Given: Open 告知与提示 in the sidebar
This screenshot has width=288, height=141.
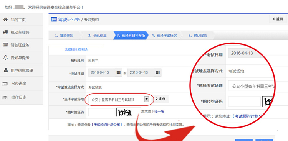Looking at the screenshot, I should coord(22,57).
